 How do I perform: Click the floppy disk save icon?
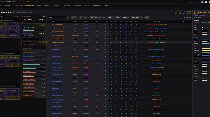(206, 2)
